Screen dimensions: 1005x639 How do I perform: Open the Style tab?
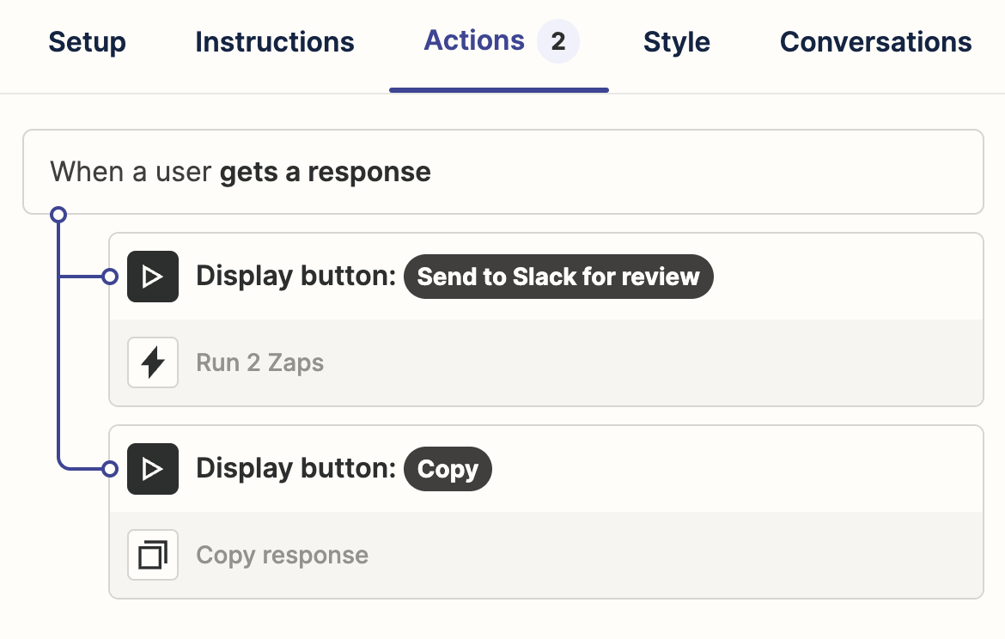pyautogui.click(x=676, y=42)
